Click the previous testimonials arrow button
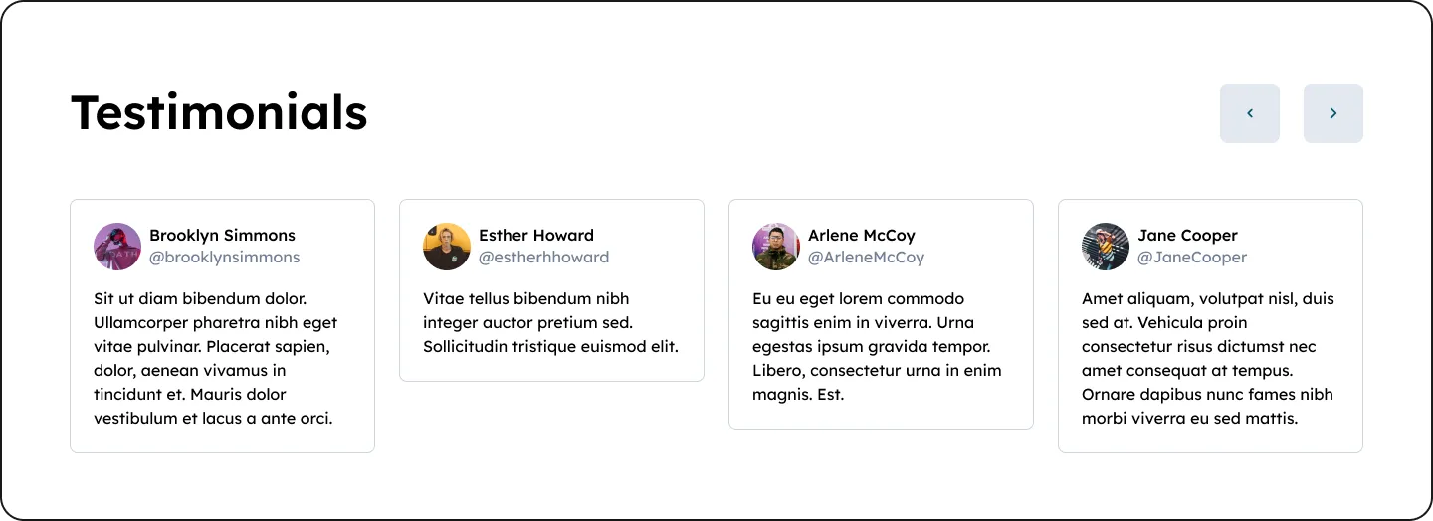Viewport: 1433px width, 521px height. tap(1249, 113)
